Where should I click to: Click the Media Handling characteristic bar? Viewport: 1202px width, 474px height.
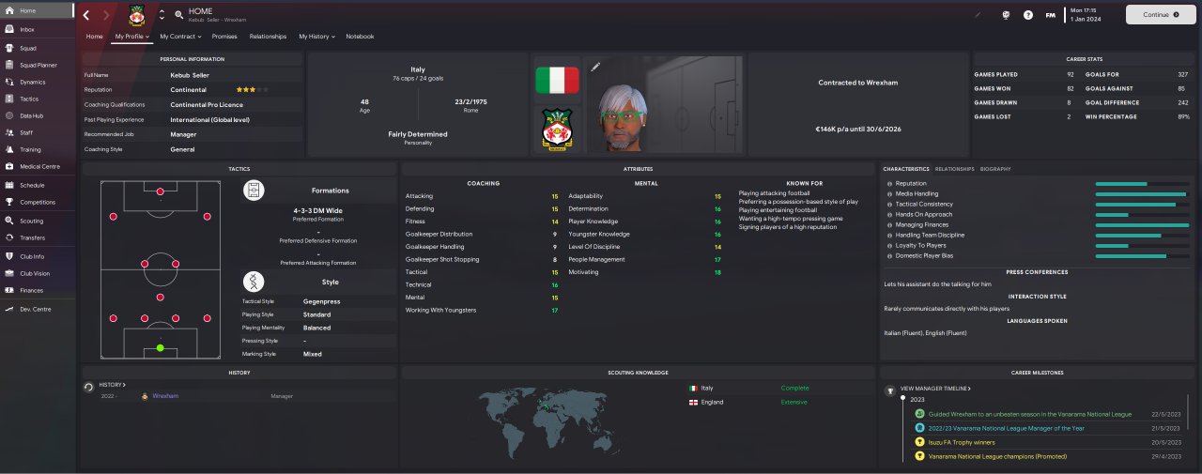click(1142, 193)
